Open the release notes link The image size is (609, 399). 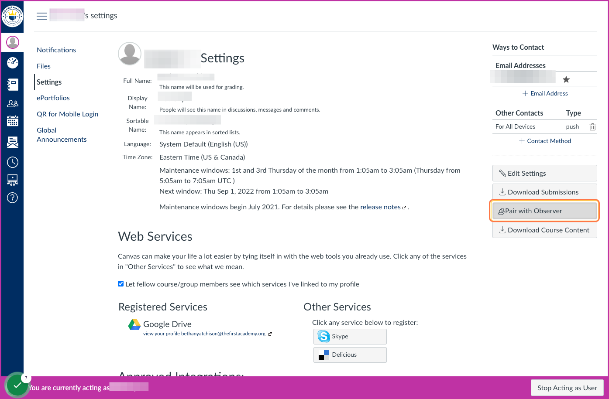(x=383, y=207)
